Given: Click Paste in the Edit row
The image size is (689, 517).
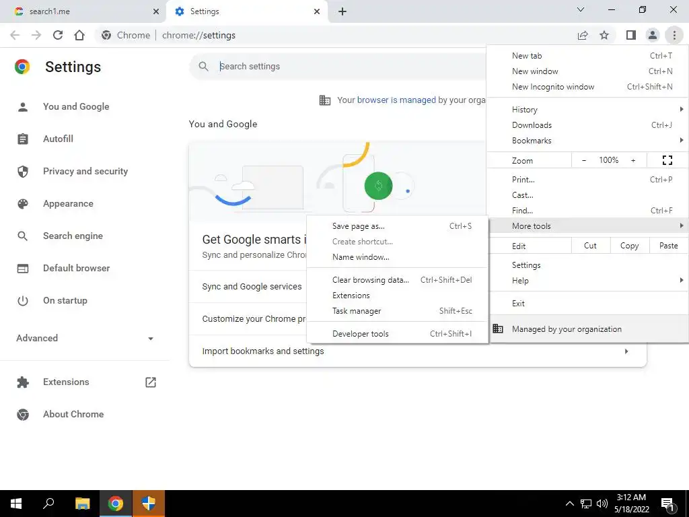Looking at the screenshot, I should (668, 246).
